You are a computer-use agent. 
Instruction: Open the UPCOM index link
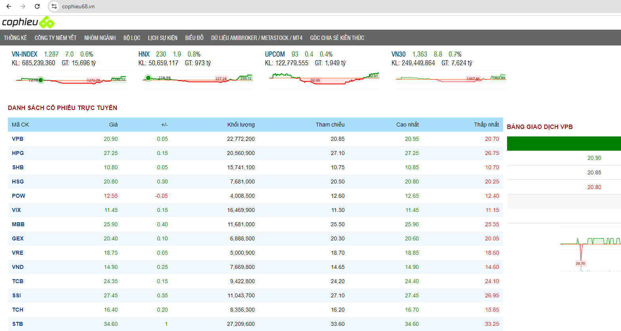275,54
